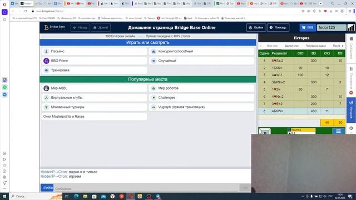Viewport: 356px width, 200px height.
Task: Select Конкурентоспособный option
Action: pos(201,51)
